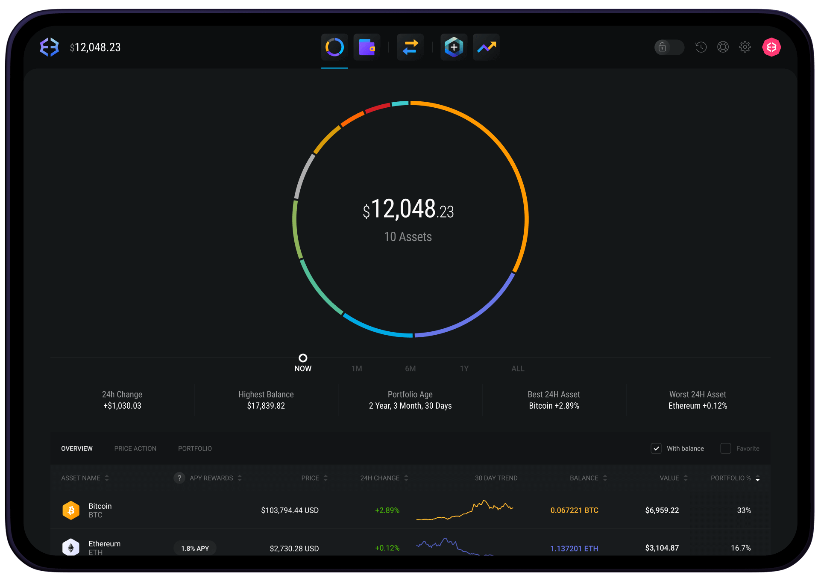Switch to the Wallet view
The height and width of the screenshot is (581, 821).
point(367,47)
